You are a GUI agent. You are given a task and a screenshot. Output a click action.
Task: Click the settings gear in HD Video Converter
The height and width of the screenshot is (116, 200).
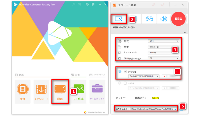coord(87,5)
